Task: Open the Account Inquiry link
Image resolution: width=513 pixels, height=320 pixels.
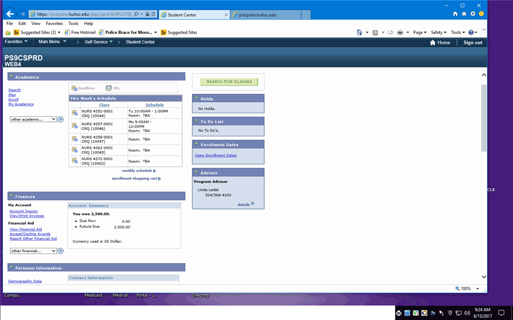Action: pyautogui.click(x=24, y=211)
